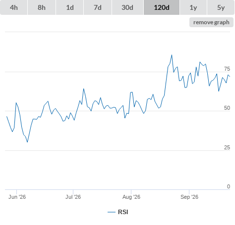This screenshot has width=235, height=225.
Task: Switch to the 4h time range
Action: (x=14, y=7)
